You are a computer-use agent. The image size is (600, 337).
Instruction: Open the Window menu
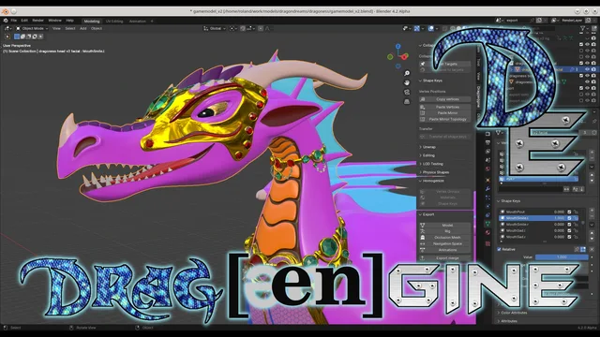click(x=54, y=21)
